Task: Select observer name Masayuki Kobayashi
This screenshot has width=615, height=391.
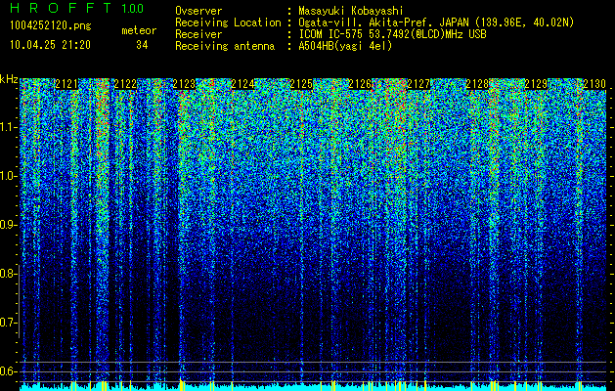Action: pyautogui.click(x=351, y=11)
